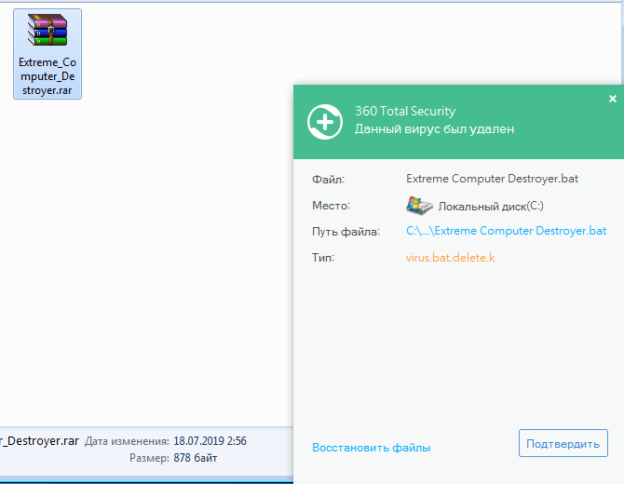Click the Восстановить файлы link

tap(372, 448)
